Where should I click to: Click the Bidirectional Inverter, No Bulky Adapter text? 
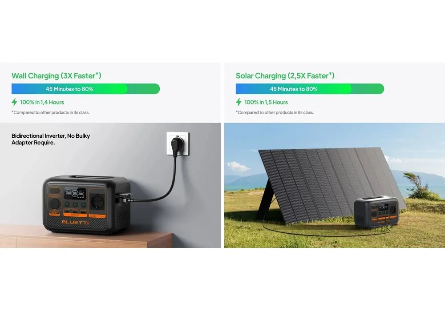(51, 139)
